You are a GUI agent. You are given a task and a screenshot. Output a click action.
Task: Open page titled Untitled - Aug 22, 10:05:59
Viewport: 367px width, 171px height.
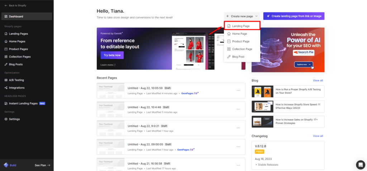pos(145,88)
